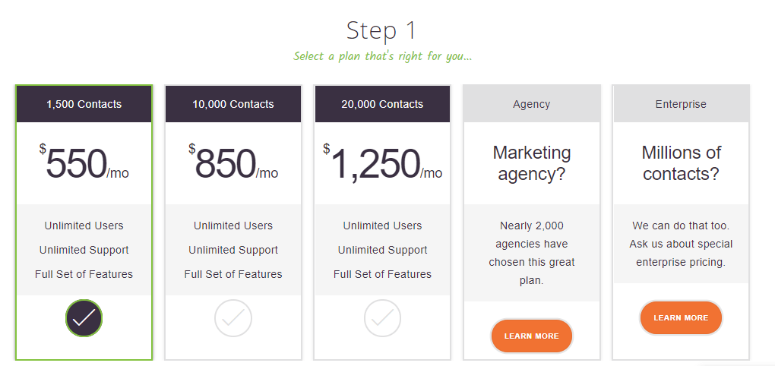Click the $850/mo price
The height and width of the screenshot is (366, 775).
click(232, 163)
